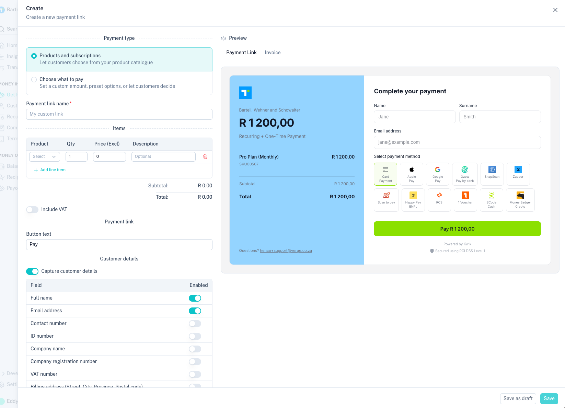Open the Kwik powered-by link

click(468, 244)
